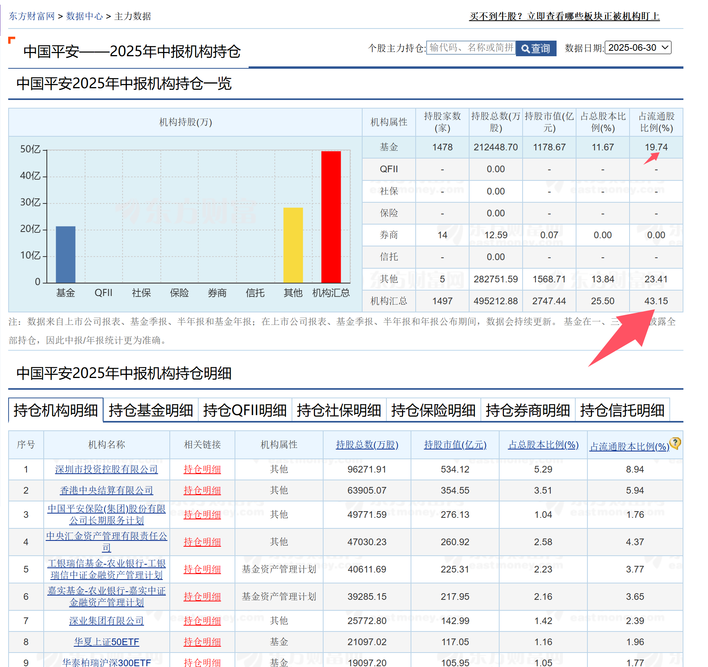
Task: Click the 持股家数 value 1478
Action: pos(442,147)
